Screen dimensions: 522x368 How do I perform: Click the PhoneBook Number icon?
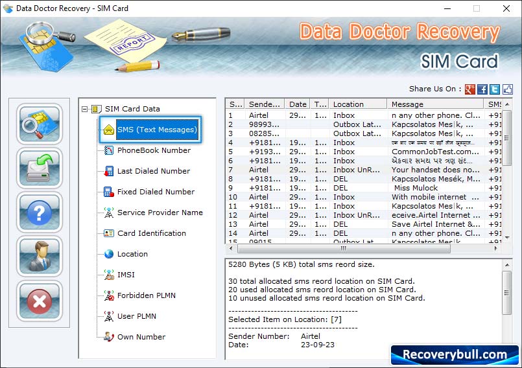click(x=108, y=150)
